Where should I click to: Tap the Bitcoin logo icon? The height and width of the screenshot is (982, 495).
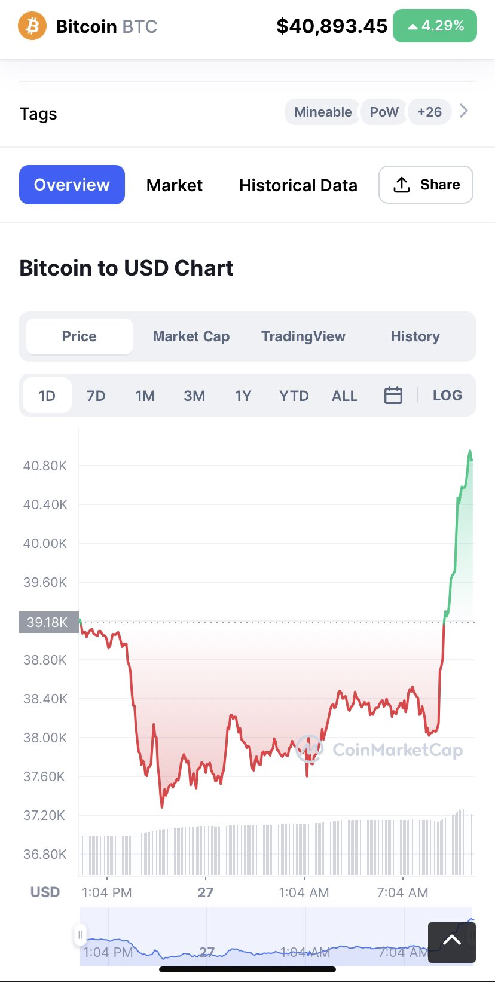point(32,26)
